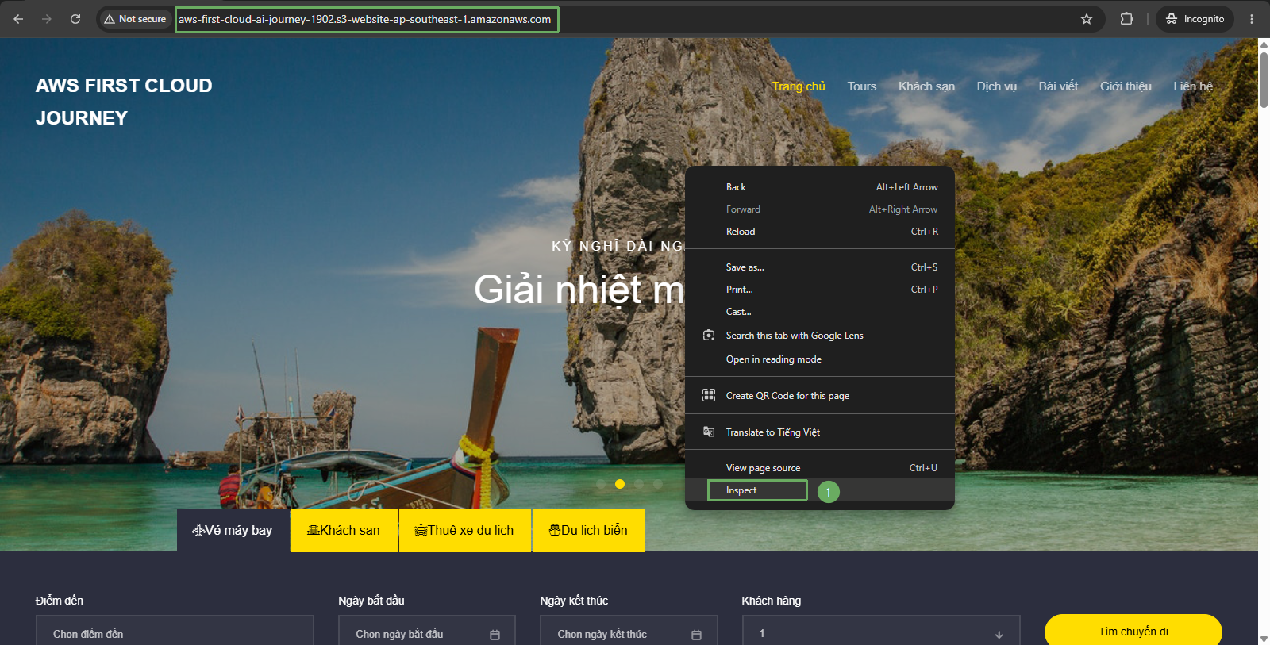Click the Not secure warning badge
Image resolution: width=1270 pixels, height=645 pixels.
pyautogui.click(x=135, y=19)
